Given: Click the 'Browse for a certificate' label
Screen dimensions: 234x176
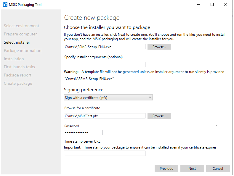Looking at the screenshot, I should coord(83,108).
